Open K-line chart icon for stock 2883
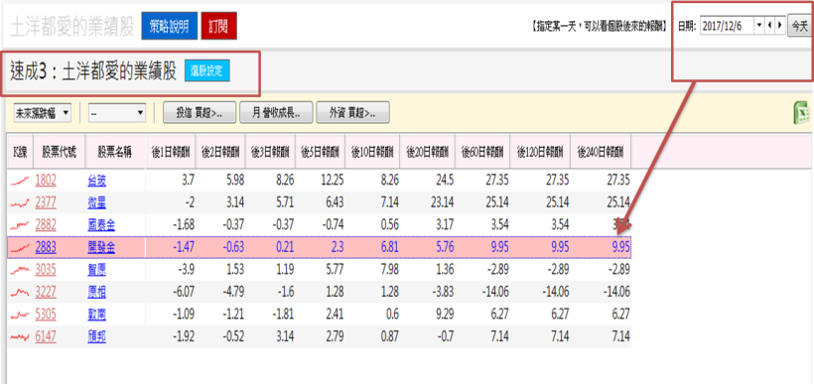 [20, 248]
